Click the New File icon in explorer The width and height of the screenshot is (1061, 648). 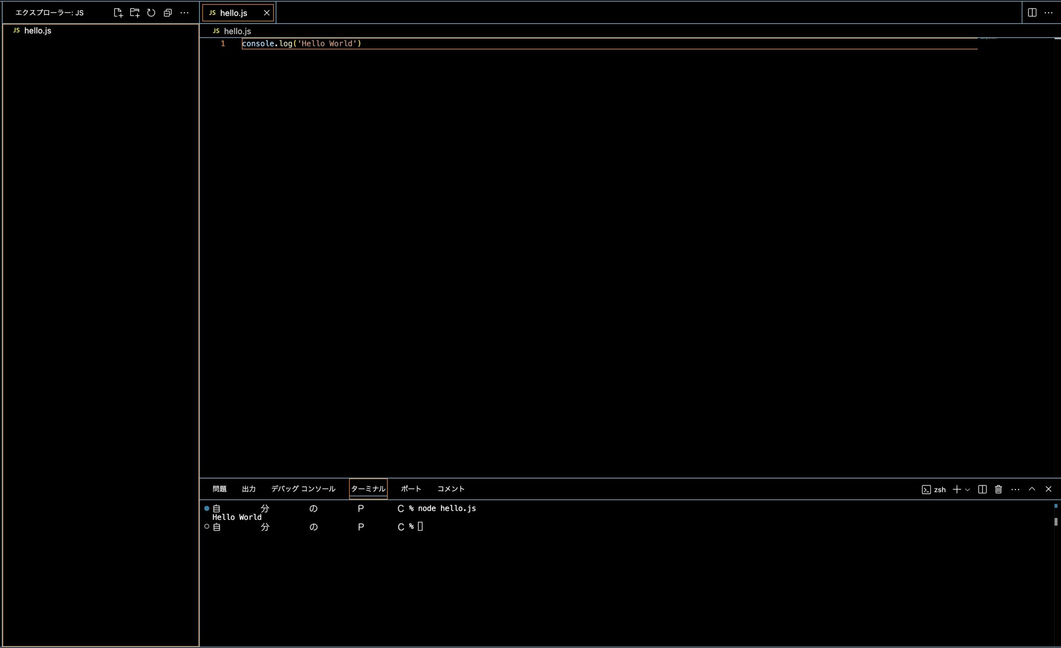(x=118, y=13)
